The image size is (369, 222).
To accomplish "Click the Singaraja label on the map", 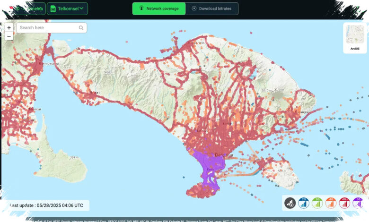I will pos(196,43).
